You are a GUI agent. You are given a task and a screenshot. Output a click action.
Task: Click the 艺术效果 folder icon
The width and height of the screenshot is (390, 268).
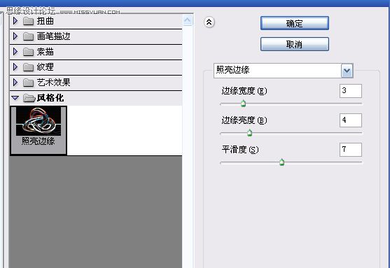click(x=28, y=83)
